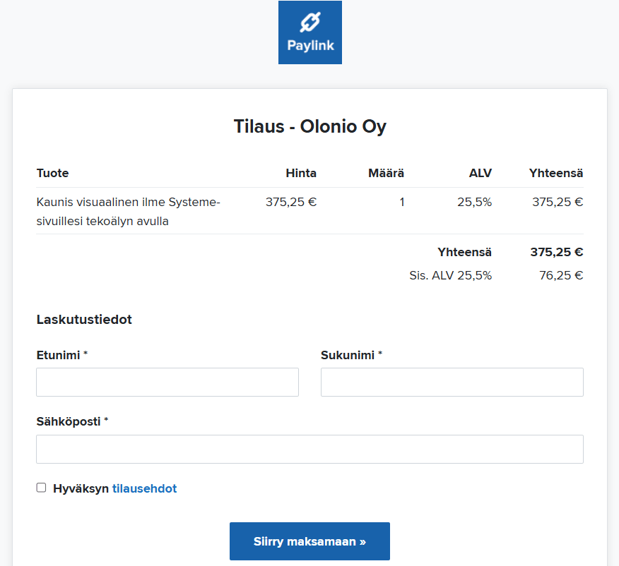
Task: Click the 25,5% ALV cell
Action: (475, 203)
